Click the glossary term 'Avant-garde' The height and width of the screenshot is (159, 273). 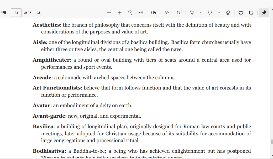(49, 116)
